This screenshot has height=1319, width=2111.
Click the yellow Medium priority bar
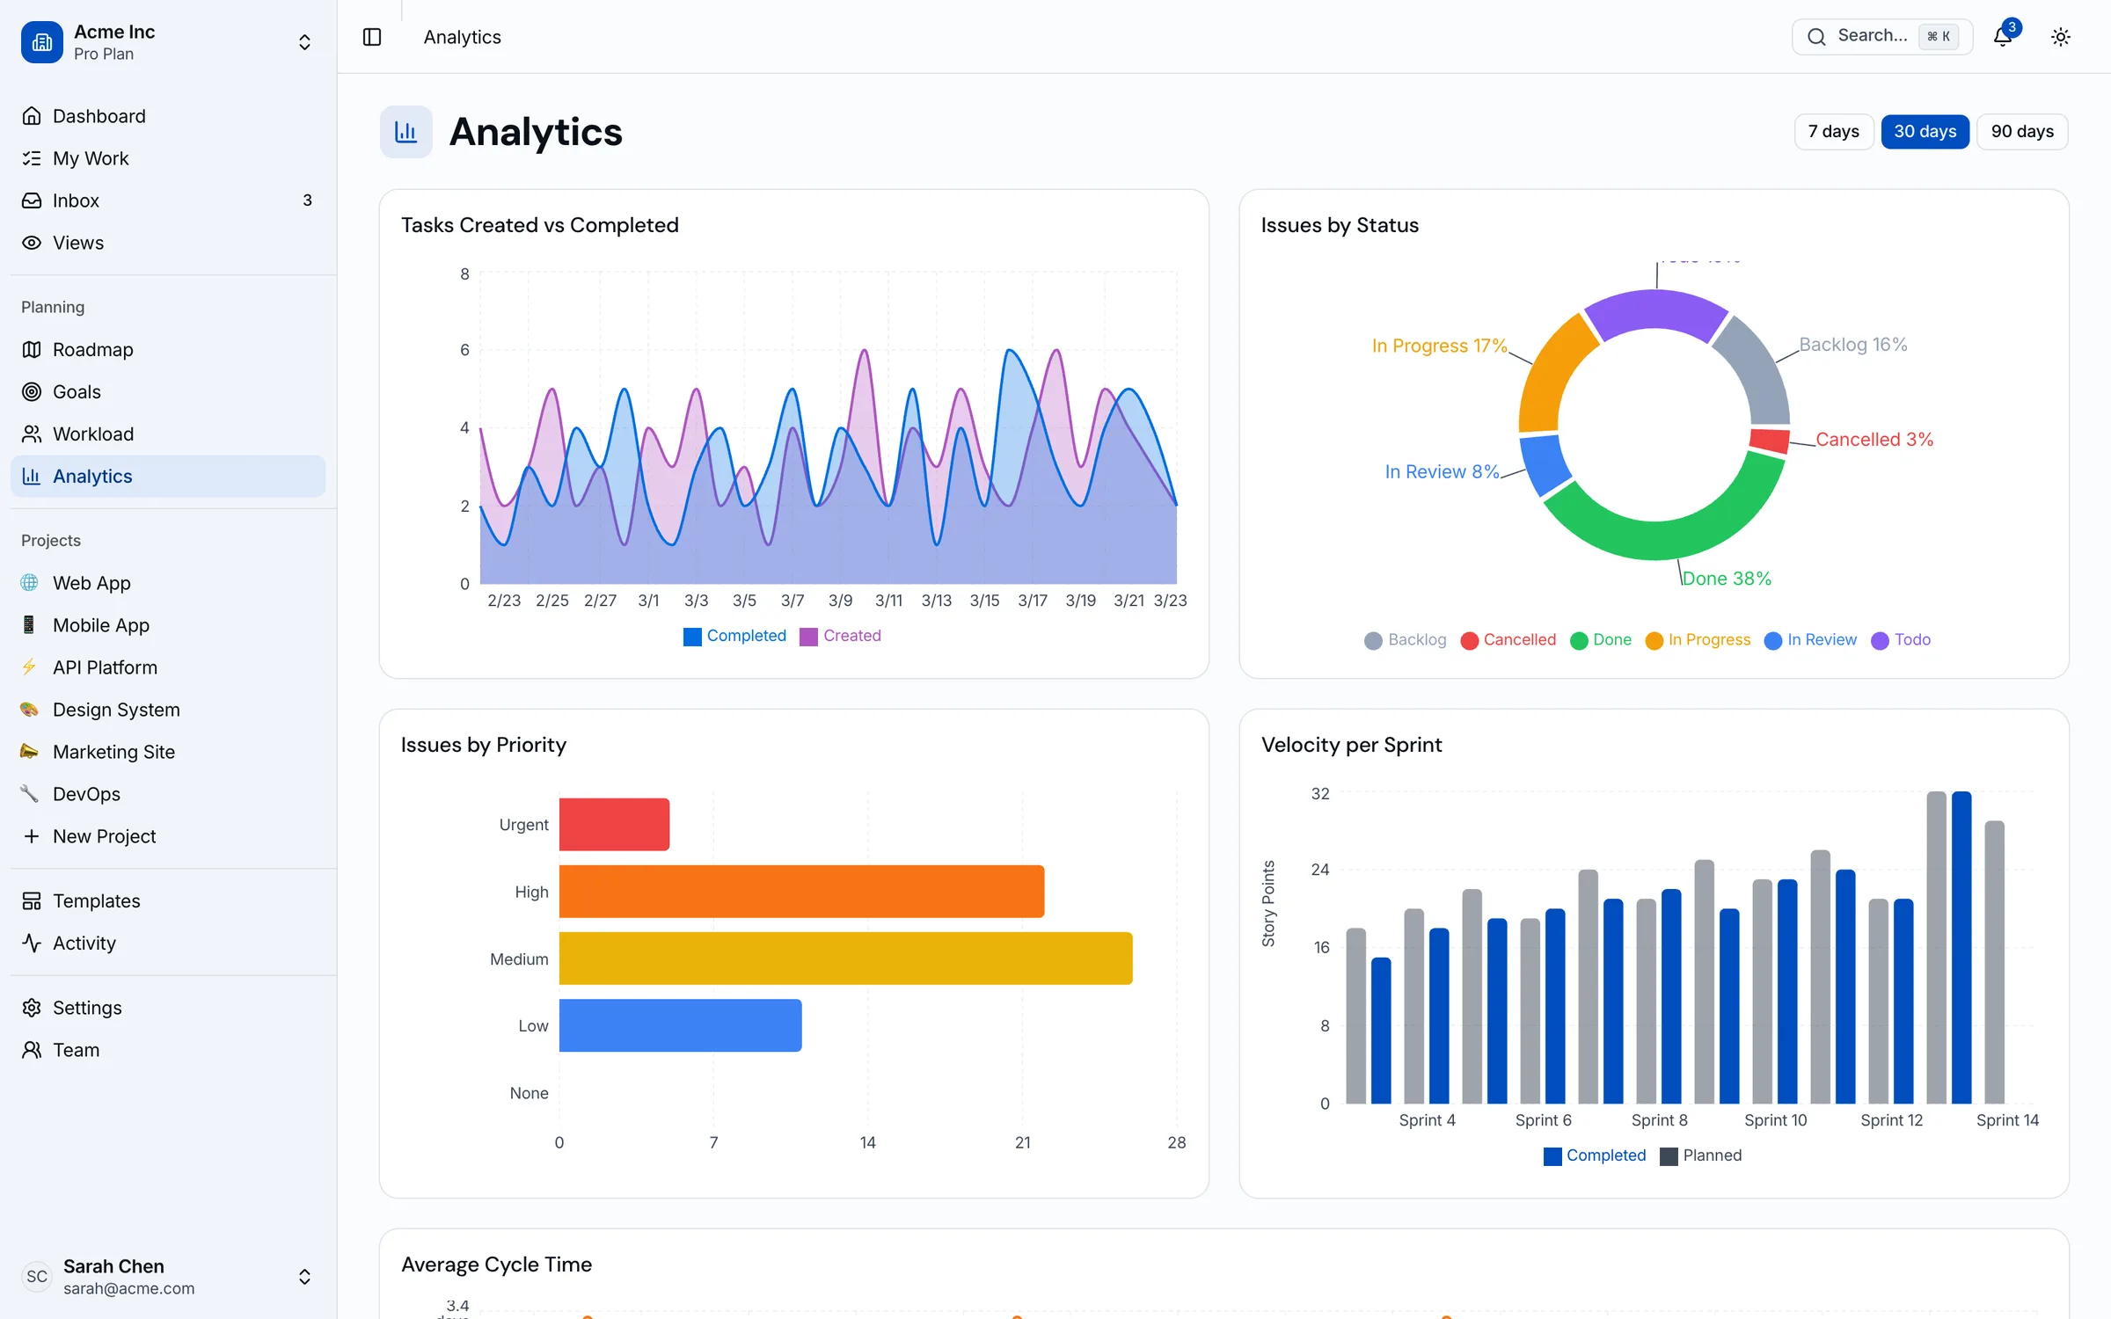click(x=845, y=958)
